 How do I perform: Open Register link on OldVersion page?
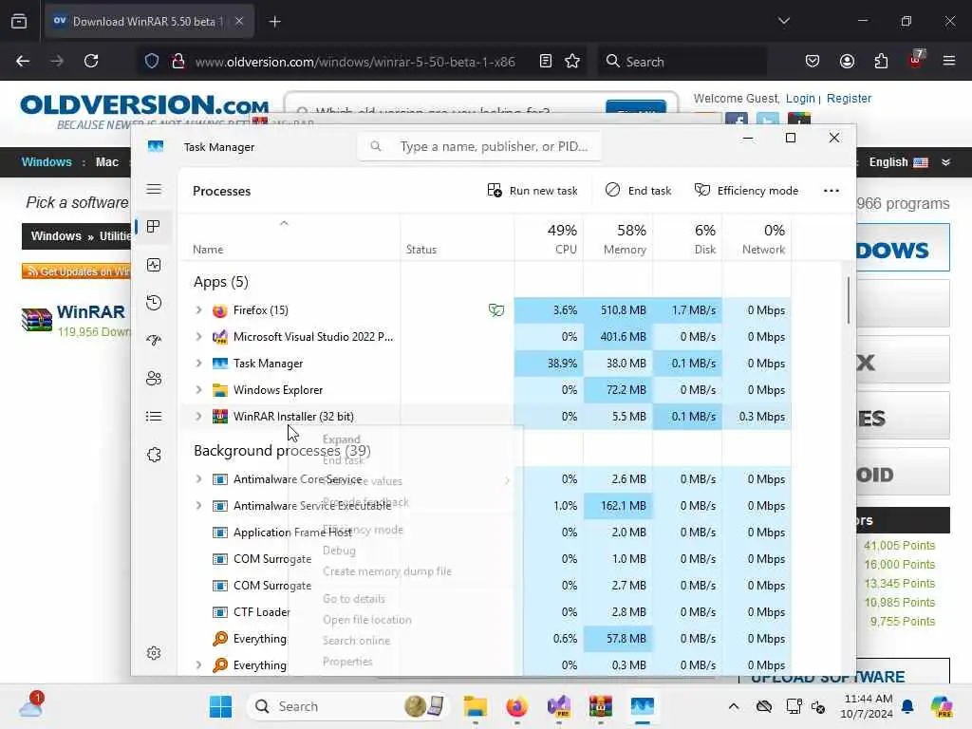click(849, 99)
